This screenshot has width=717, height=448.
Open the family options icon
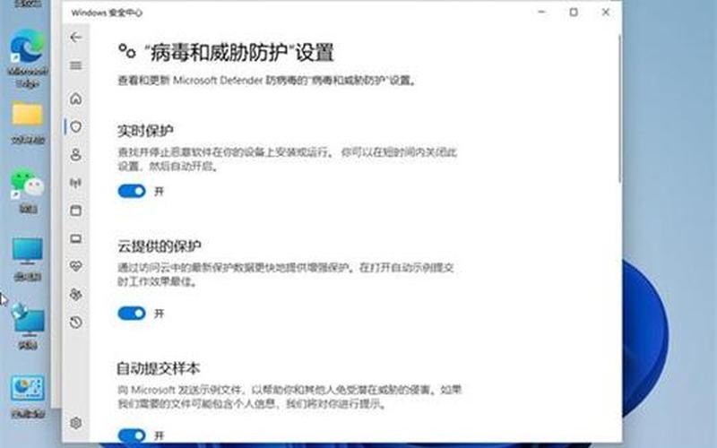click(76, 295)
